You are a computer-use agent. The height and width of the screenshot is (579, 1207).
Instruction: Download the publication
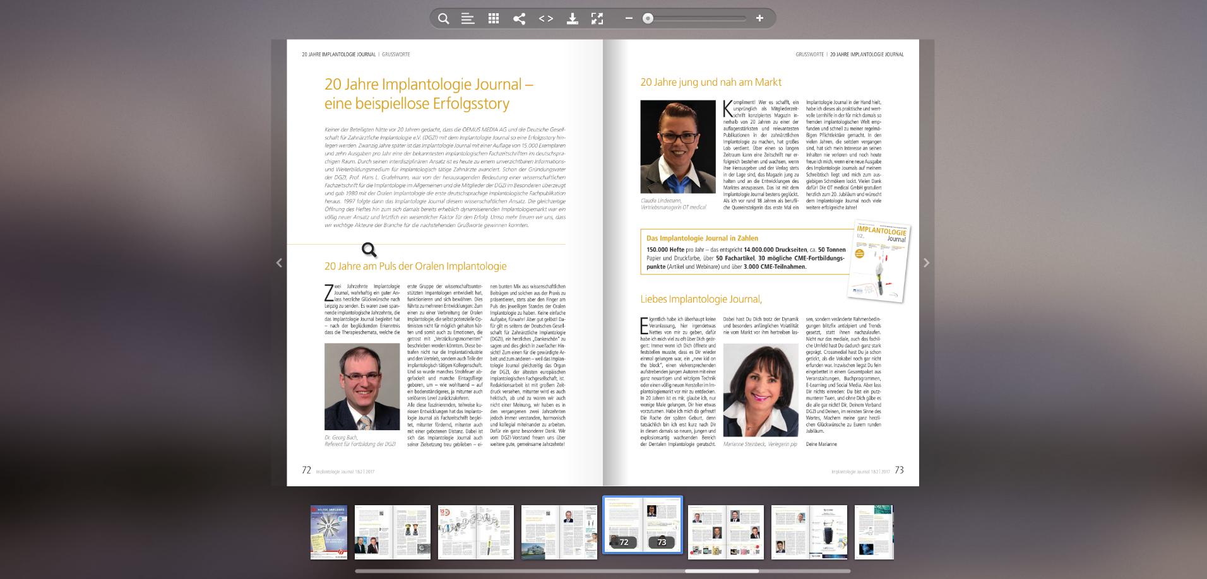click(572, 18)
